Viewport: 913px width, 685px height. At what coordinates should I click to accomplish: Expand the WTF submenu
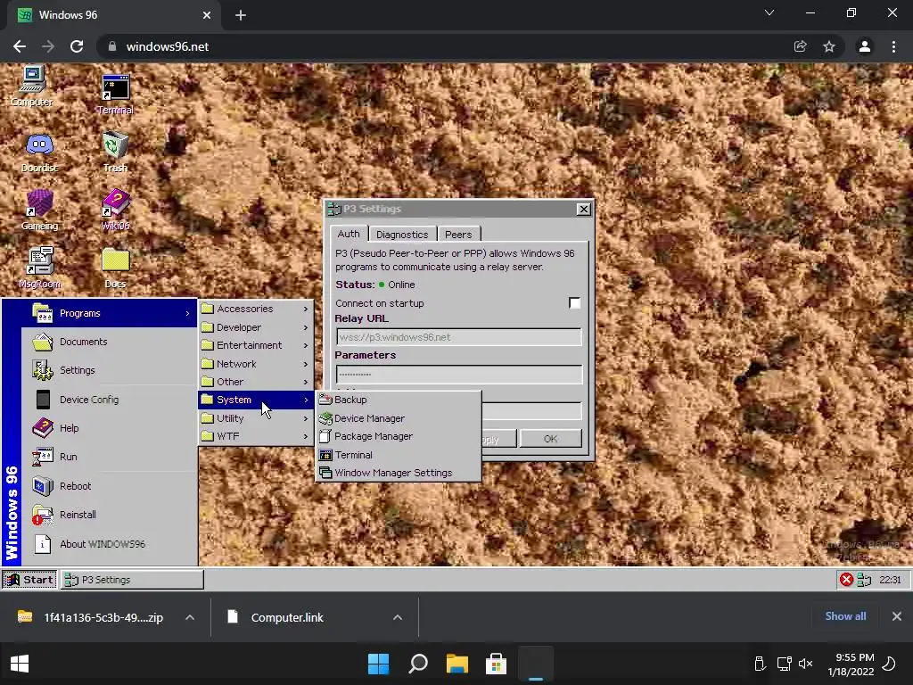click(256, 436)
